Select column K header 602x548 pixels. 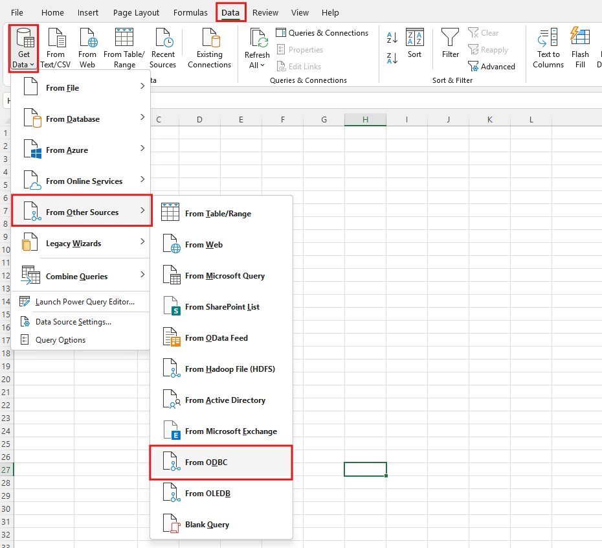(489, 120)
